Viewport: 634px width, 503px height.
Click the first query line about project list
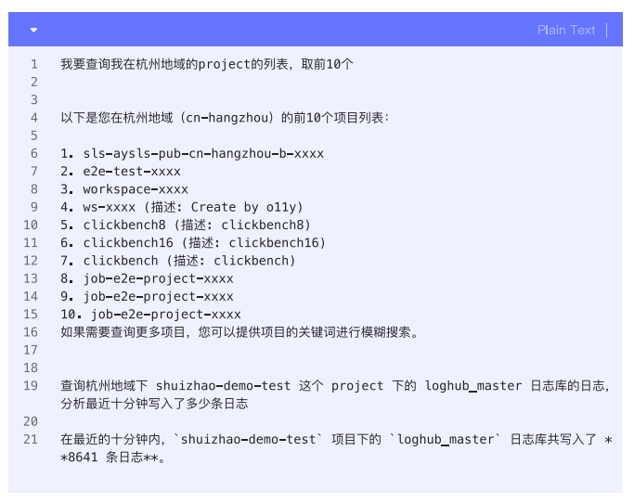(206, 64)
